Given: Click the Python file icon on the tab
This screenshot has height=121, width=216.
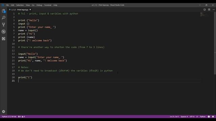Looking at the screenshot, I should [10, 10].
